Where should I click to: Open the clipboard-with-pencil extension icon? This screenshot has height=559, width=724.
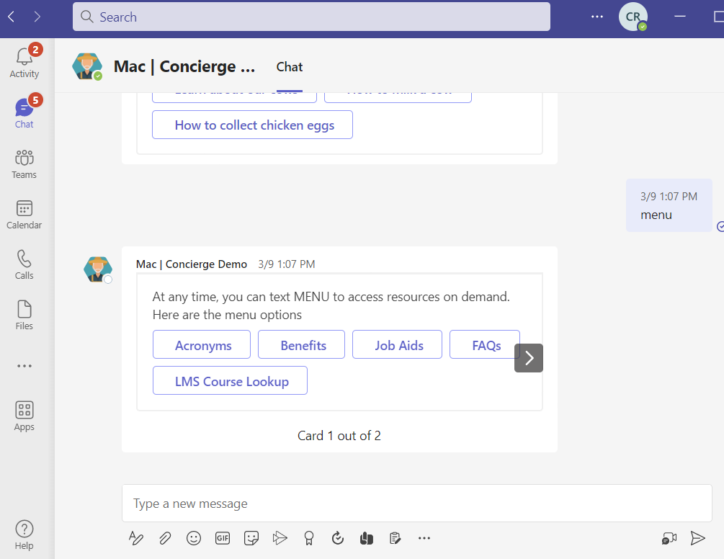coord(395,538)
